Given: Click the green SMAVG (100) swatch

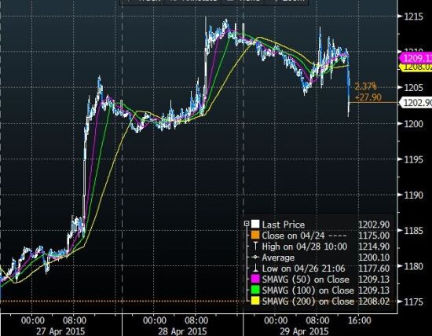Looking at the screenshot, I should [255, 290].
